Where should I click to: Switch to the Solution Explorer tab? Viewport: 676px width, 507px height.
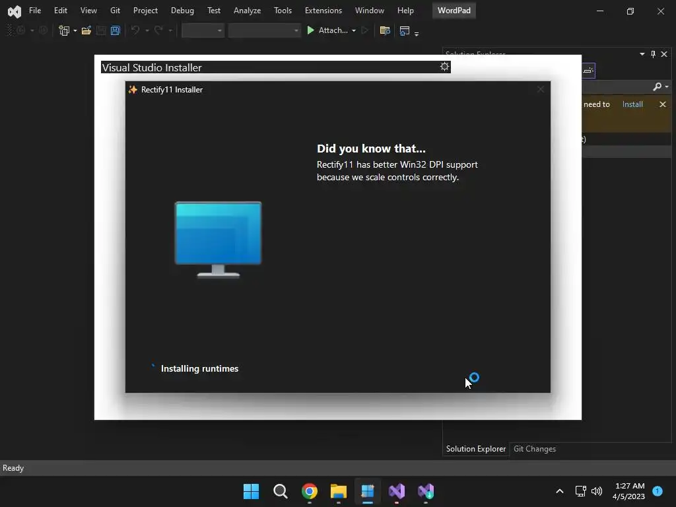coord(476,449)
